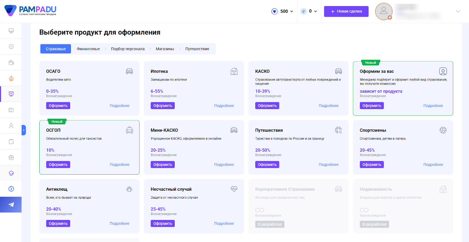Click the Новая сделка button
This screenshot has width=469, height=242.
point(346,11)
